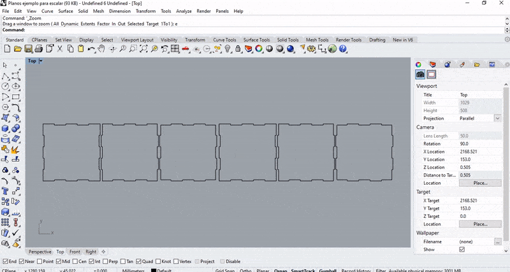Toggle the Quad osnap checkbox
Image resolution: width=510 pixels, height=272 pixels.
pos(138,261)
